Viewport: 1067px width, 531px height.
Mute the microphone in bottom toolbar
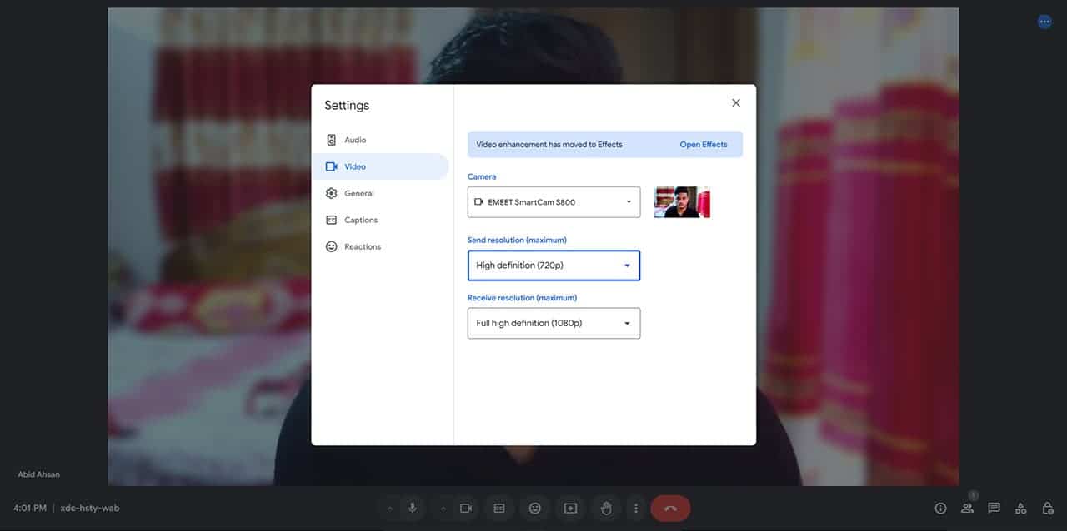[412, 509]
